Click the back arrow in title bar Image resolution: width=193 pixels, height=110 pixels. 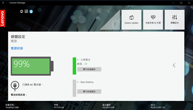point(3,3)
